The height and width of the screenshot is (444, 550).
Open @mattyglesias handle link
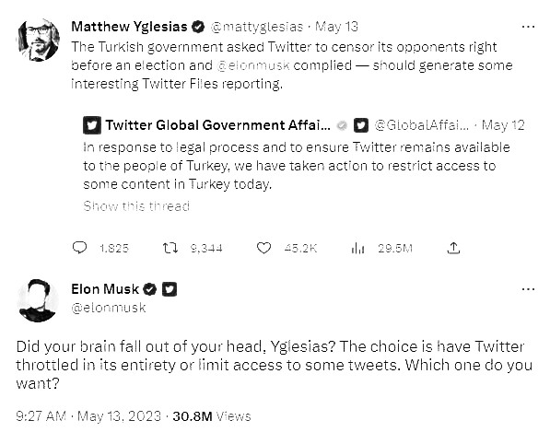coord(257,27)
